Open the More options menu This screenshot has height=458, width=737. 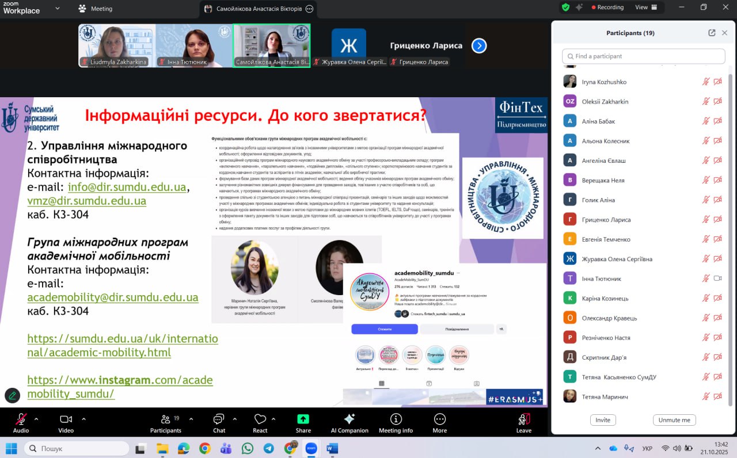[439, 419]
